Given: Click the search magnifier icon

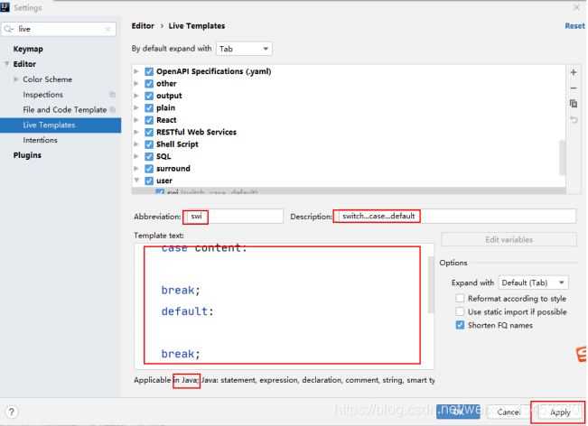Looking at the screenshot, I should click(9, 29).
